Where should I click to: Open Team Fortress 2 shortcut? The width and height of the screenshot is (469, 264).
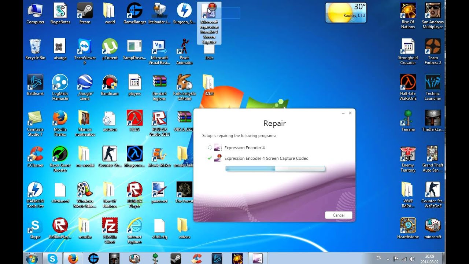(433, 52)
